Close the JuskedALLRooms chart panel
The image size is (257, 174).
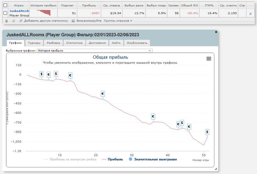216,32
